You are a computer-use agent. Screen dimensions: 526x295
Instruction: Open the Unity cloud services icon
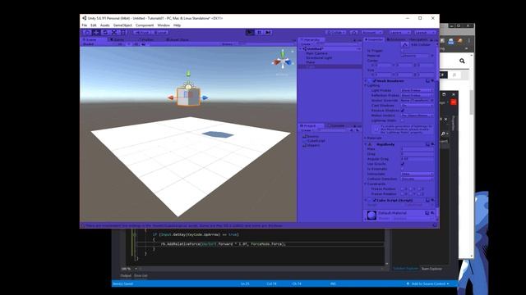[x=353, y=33]
